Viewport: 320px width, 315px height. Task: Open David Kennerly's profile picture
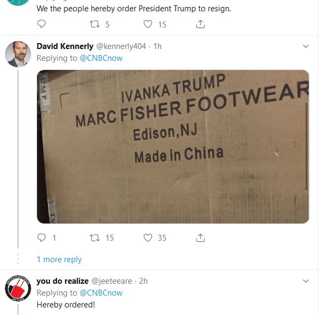click(18, 54)
